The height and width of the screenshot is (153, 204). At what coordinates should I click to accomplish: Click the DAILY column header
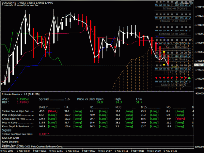point(49,107)
